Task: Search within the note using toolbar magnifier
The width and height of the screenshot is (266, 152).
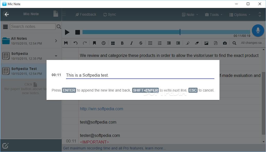Action: tap(234, 43)
